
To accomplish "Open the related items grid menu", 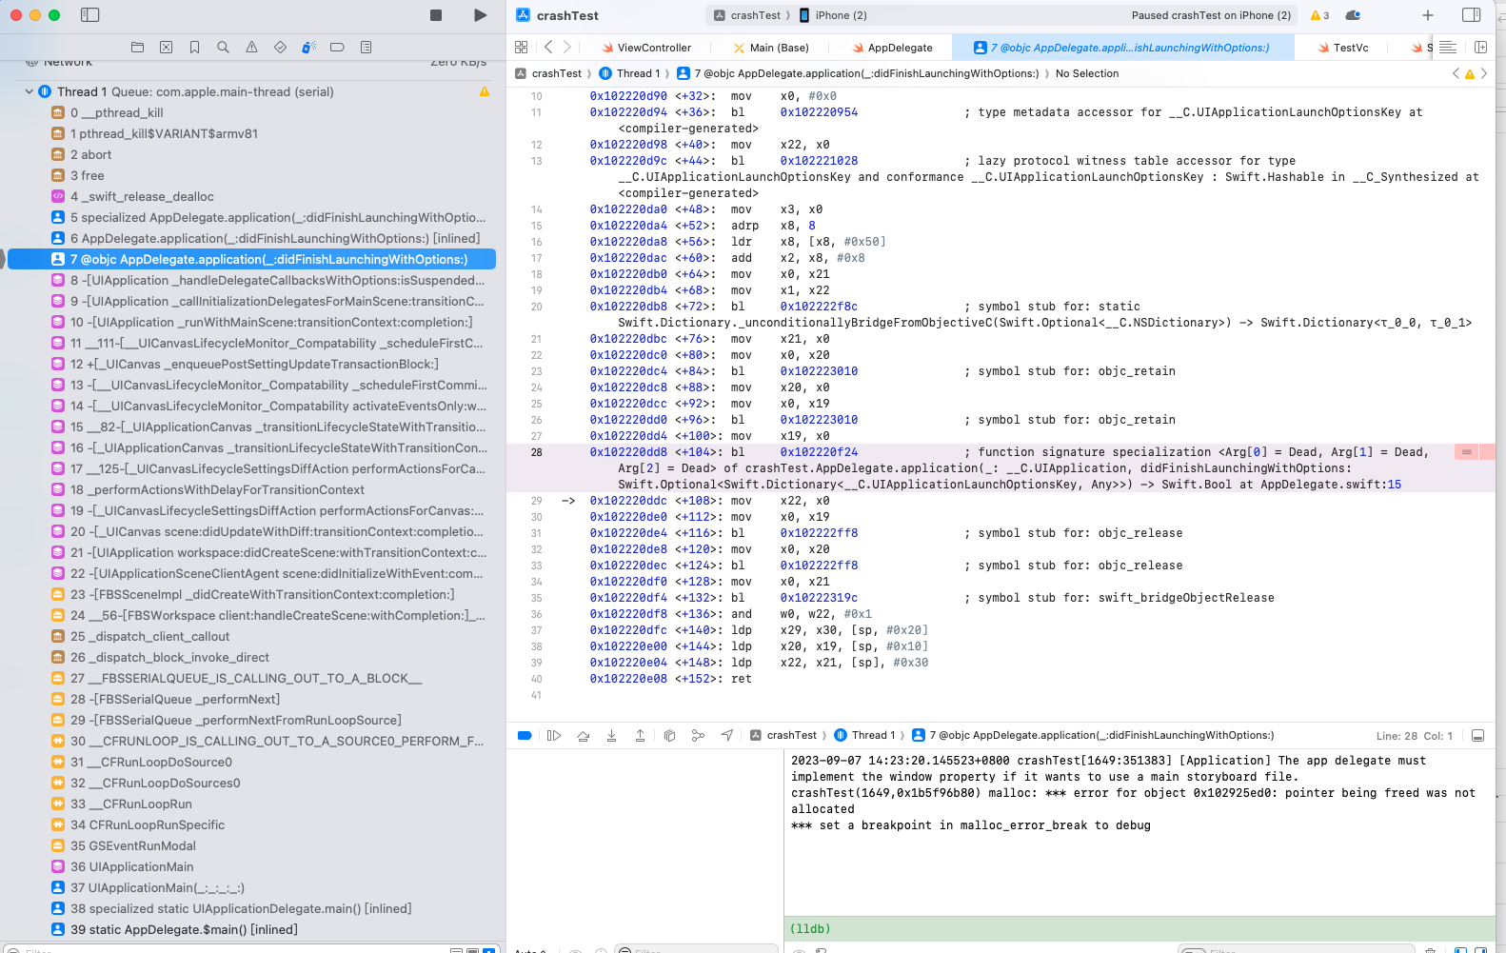I will click(521, 47).
